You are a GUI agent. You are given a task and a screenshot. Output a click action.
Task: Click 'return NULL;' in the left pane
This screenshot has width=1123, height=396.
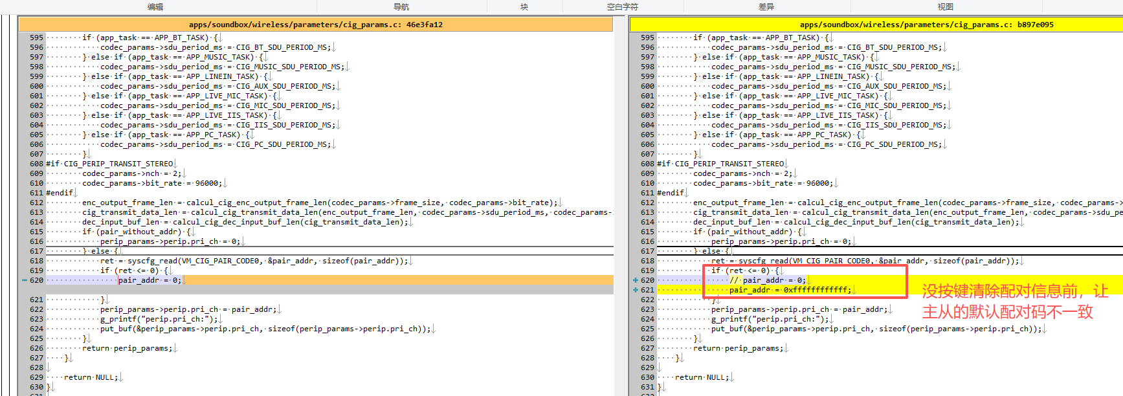pos(91,377)
